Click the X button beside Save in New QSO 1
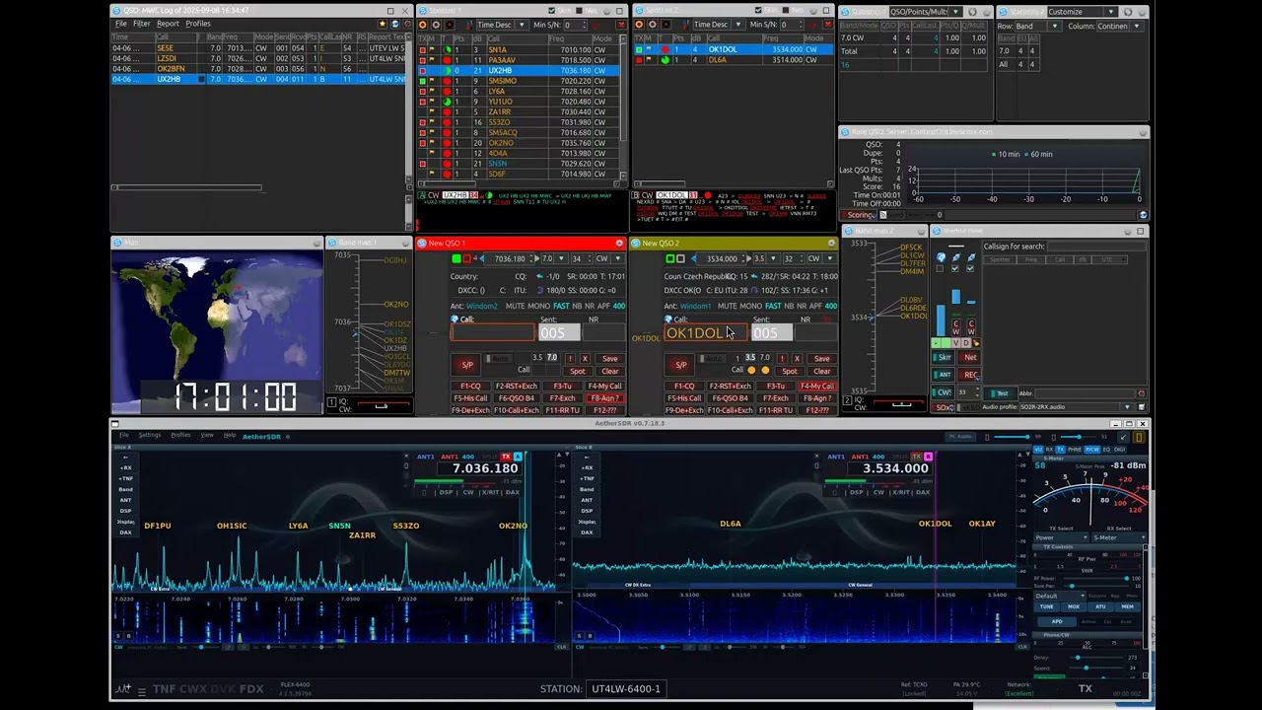Image resolution: width=1262 pixels, height=710 pixels. coord(585,359)
